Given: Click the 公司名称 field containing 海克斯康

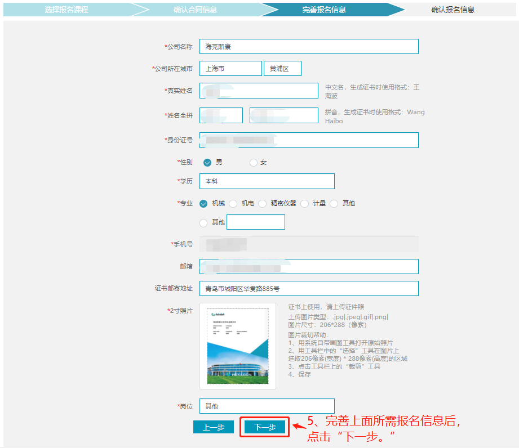Looking at the screenshot, I should 309,47.
